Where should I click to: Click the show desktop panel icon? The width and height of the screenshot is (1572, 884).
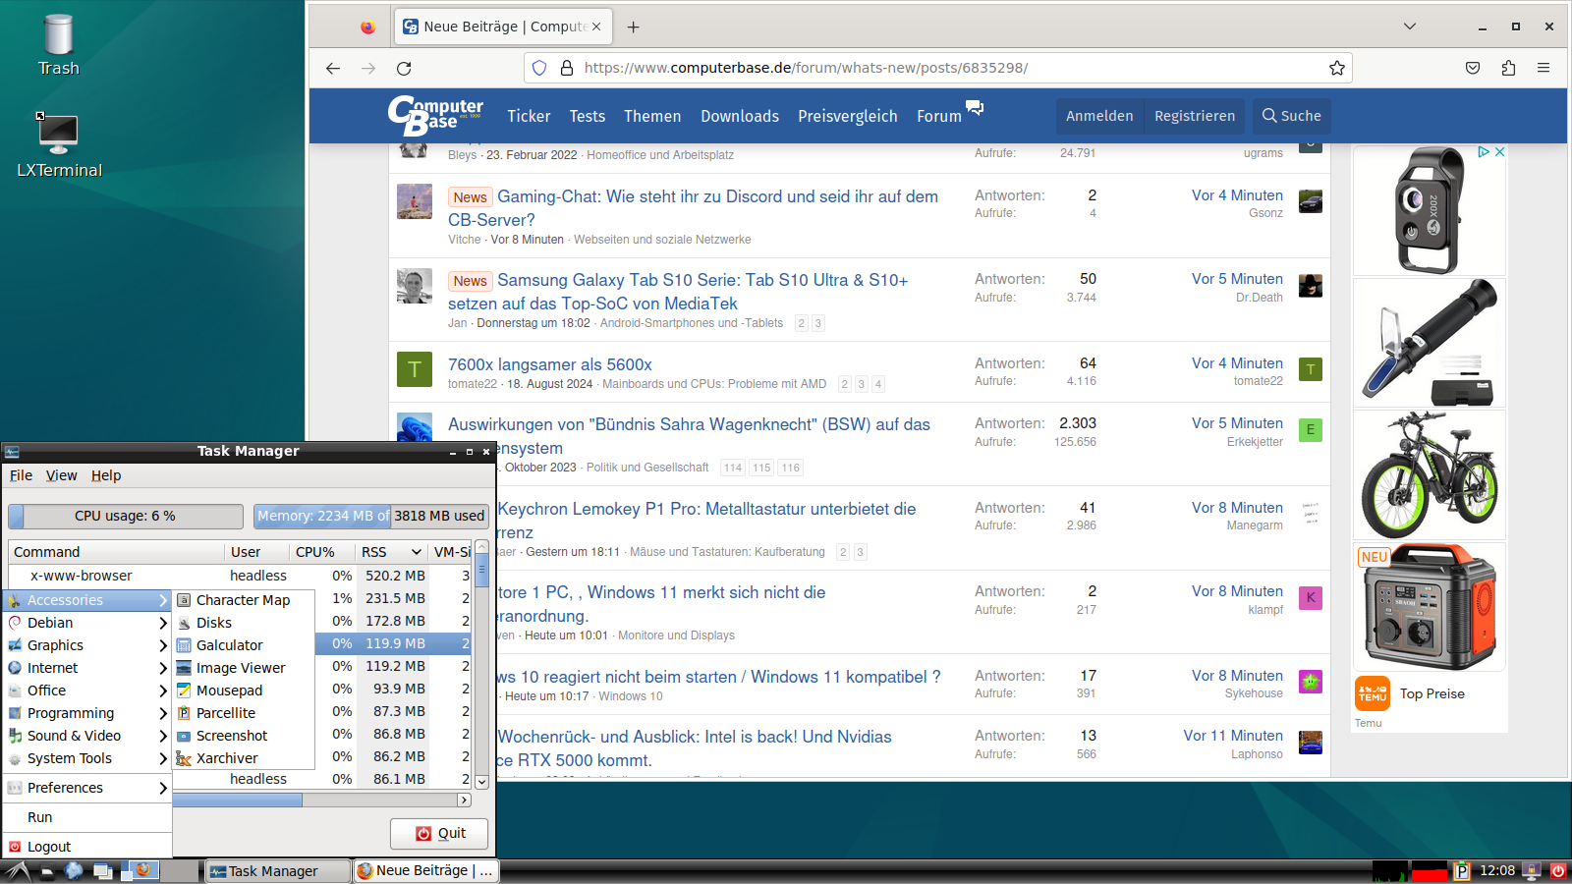click(x=102, y=871)
